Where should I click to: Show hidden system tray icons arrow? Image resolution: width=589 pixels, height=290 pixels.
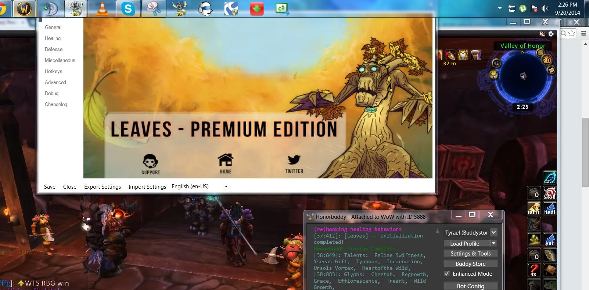[x=500, y=8]
